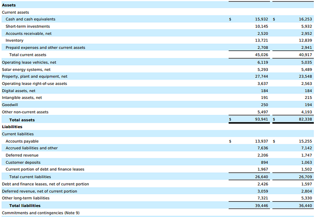The image size is (317, 217).
Task: Click the value 7,636
Action: point(263,148)
